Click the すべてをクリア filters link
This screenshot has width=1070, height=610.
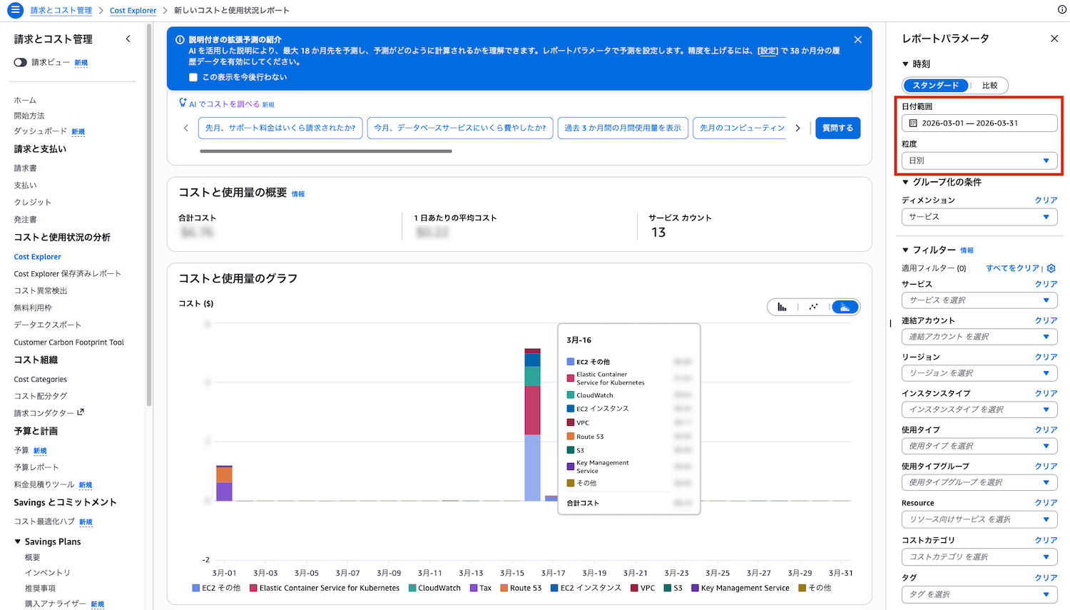pyautogui.click(x=1012, y=268)
